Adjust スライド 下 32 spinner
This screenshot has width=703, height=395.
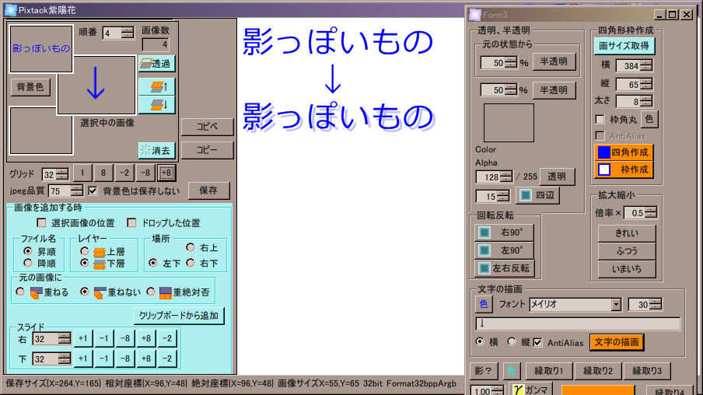65,358
